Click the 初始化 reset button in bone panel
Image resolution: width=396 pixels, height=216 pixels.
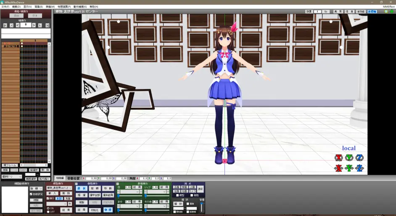coord(95,210)
